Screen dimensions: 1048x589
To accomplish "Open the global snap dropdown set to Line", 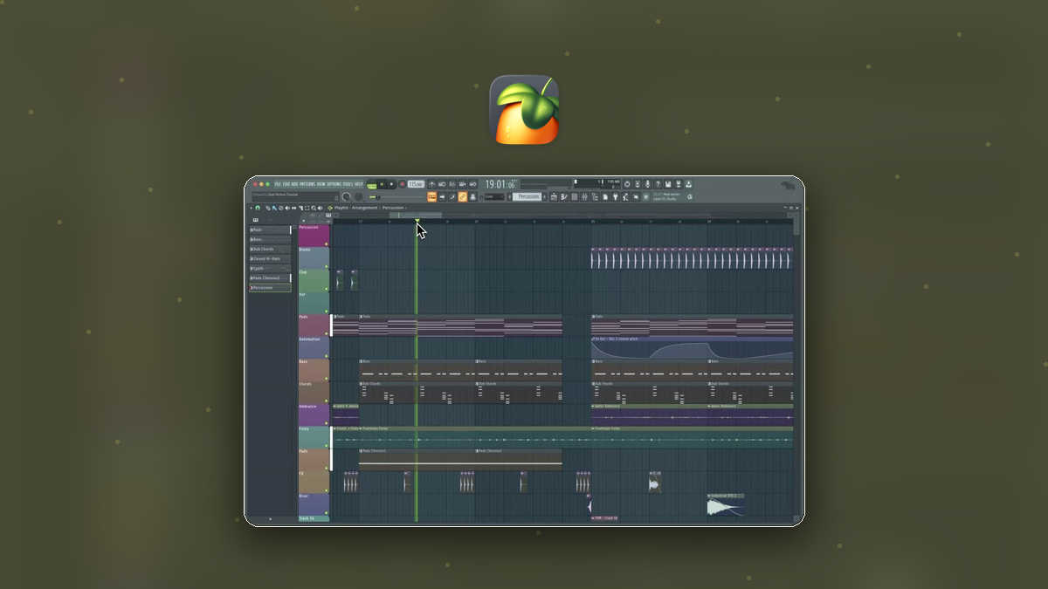I will (x=493, y=196).
